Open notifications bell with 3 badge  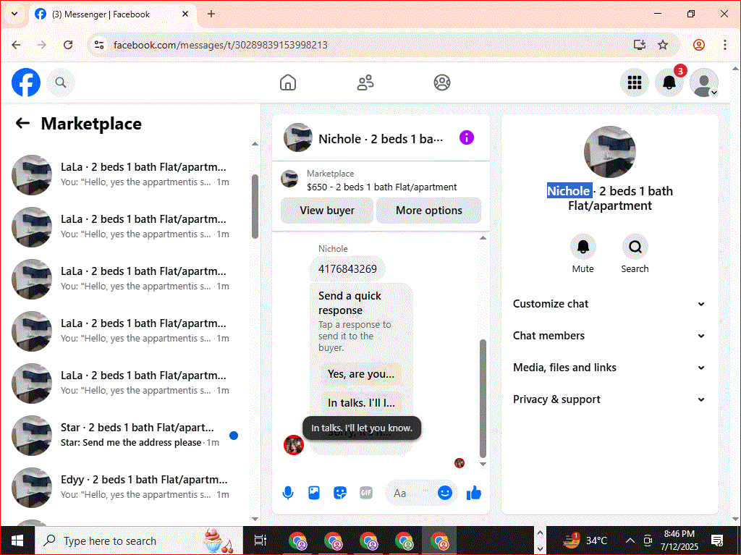(x=669, y=82)
